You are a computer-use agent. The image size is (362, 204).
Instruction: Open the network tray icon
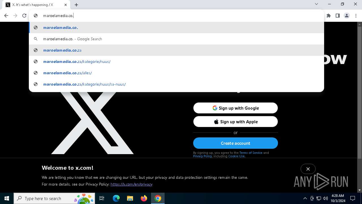point(319,198)
